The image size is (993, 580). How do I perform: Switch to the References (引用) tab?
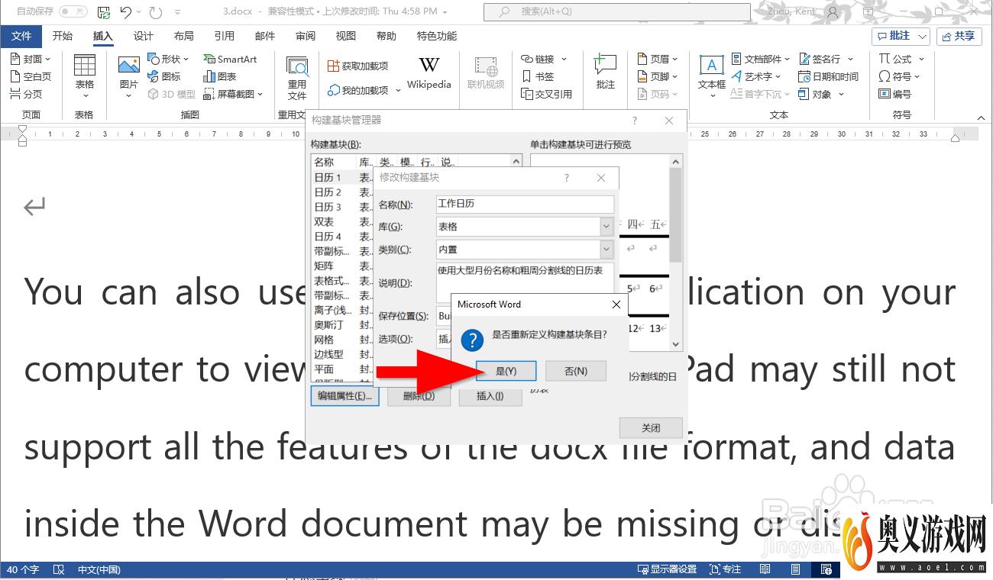click(x=224, y=36)
